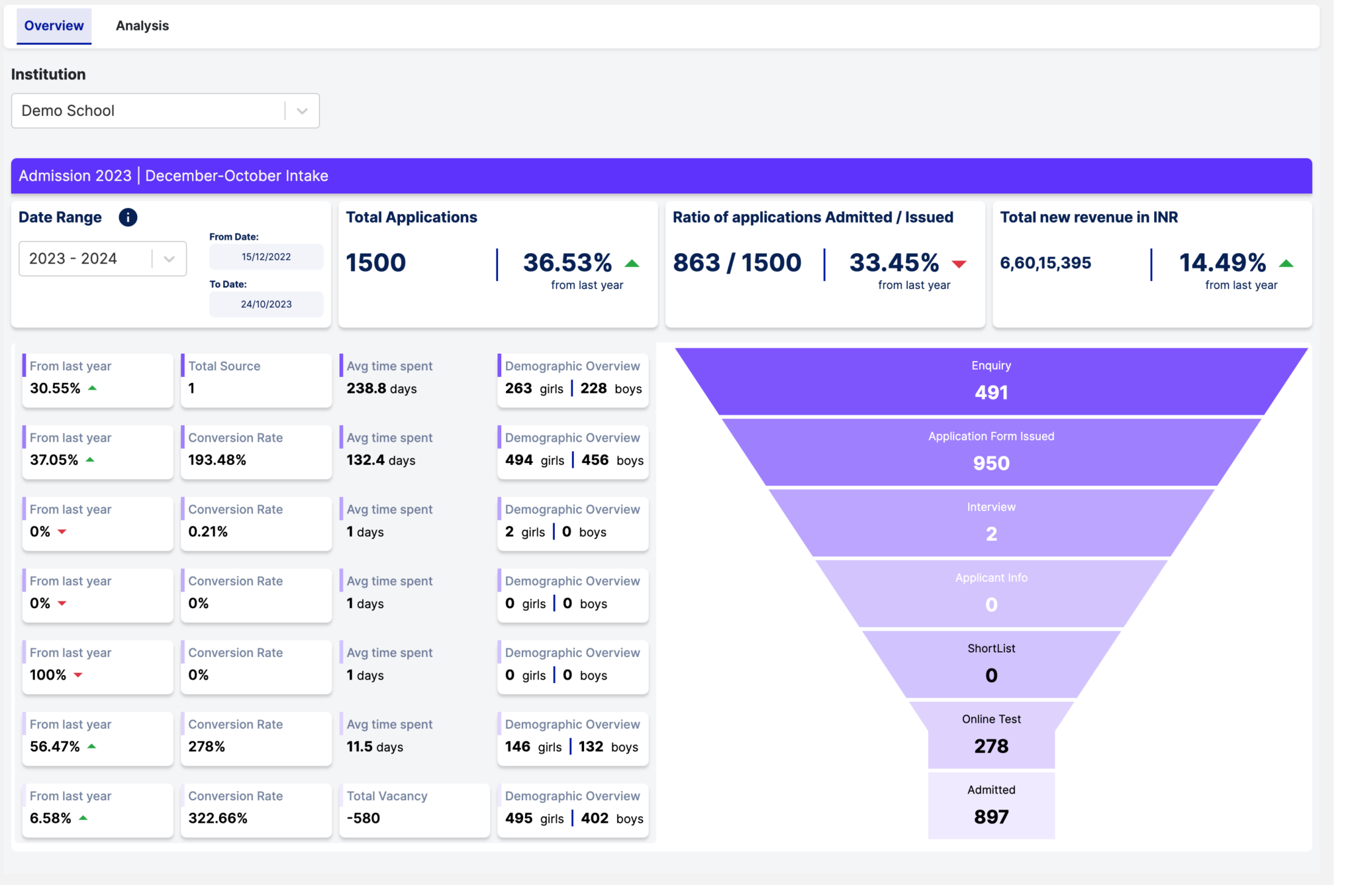Select the Online Test funnel stage
This screenshot has height=885, width=1356.
(991, 734)
